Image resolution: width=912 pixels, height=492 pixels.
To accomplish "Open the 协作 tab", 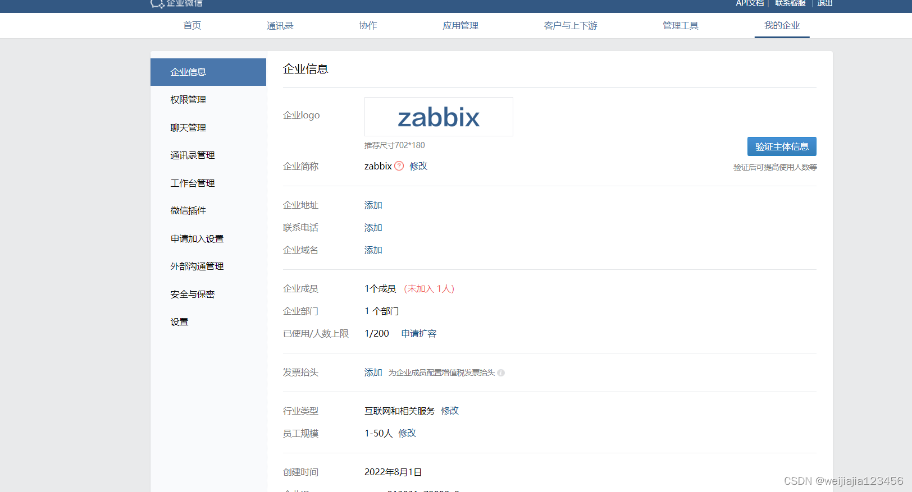I will click(368, 26).
